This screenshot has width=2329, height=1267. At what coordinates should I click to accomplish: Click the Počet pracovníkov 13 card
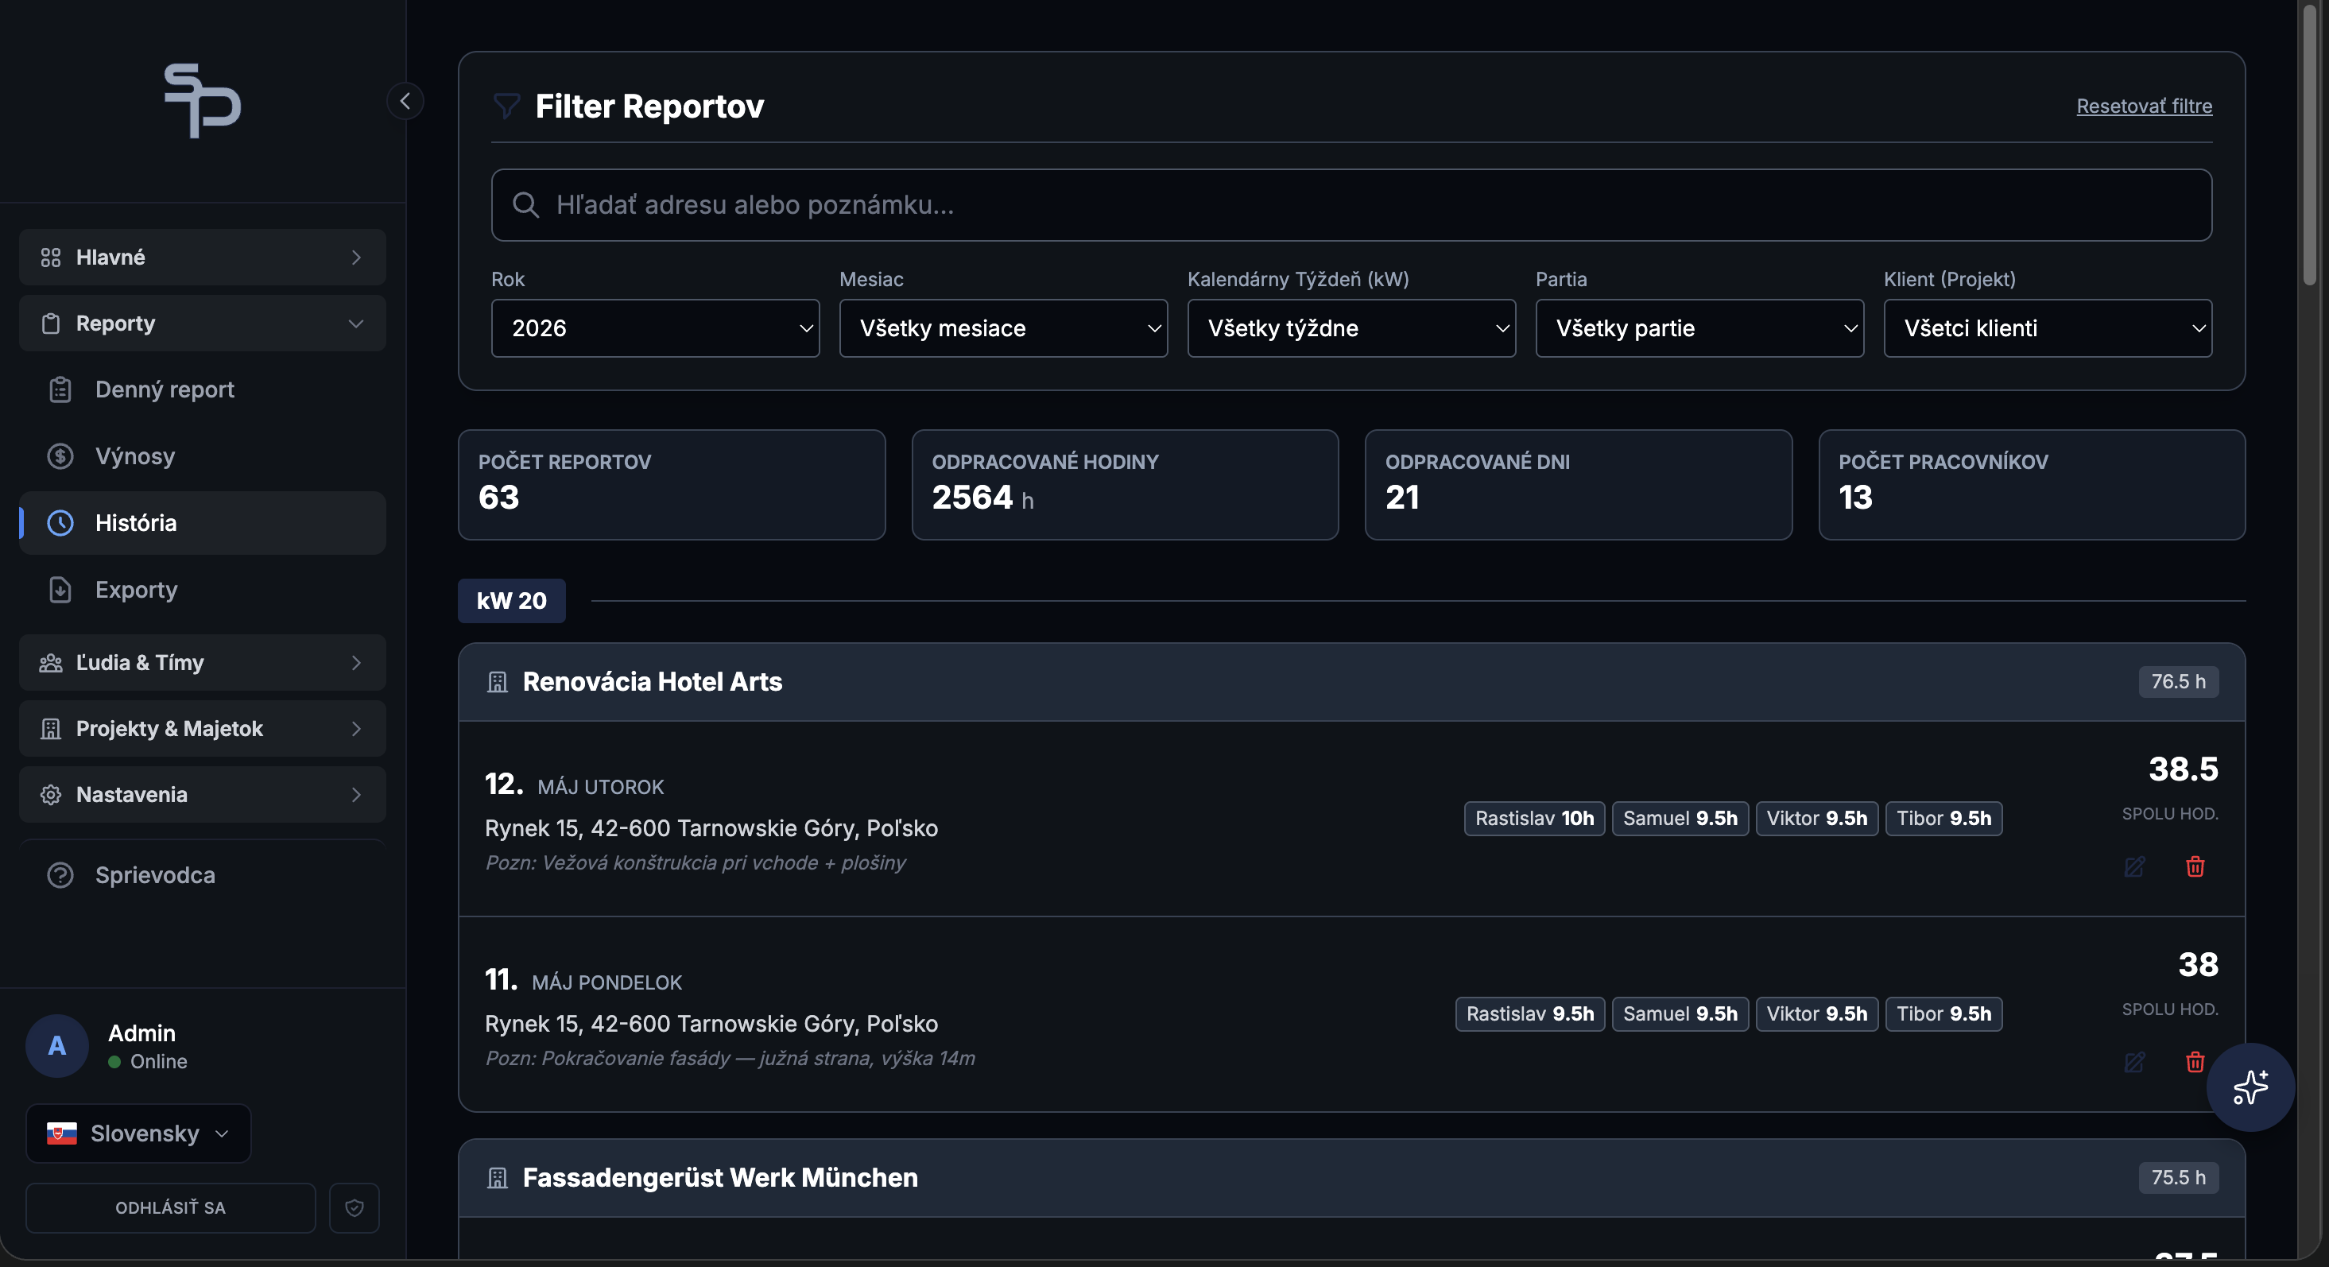[x=2032, y=485]
